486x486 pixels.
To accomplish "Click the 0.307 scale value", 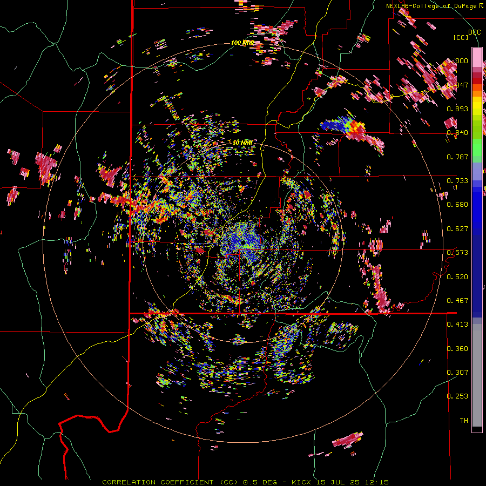I will [457, 372].
